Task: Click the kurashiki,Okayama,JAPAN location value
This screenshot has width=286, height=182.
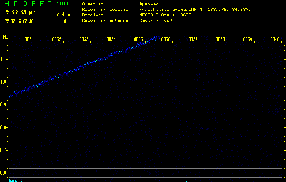Action: pyautogui.click(x=195, y=10)
